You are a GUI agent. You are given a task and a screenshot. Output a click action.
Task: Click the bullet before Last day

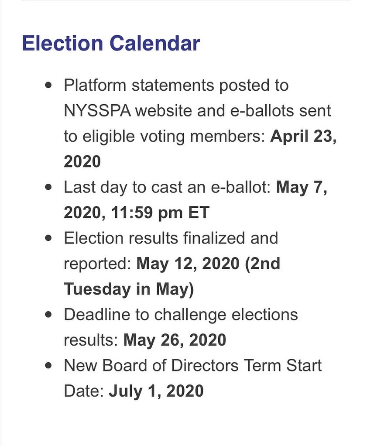point(48,187)
